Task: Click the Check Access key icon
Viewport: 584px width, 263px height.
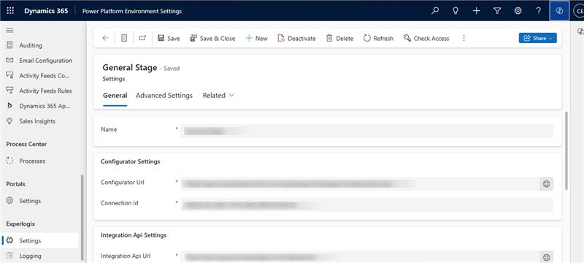Action: (x=407, y=38)
